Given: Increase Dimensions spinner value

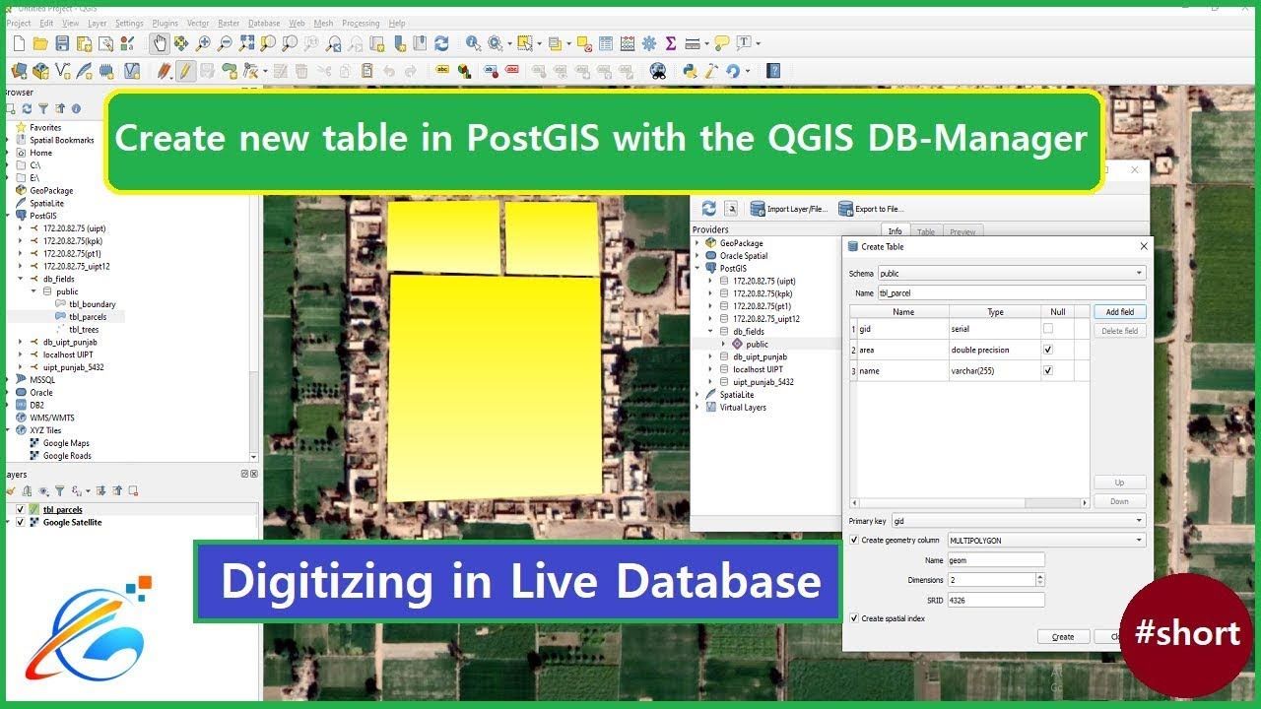Looking at the screenshot, I should click(1040, 576).
